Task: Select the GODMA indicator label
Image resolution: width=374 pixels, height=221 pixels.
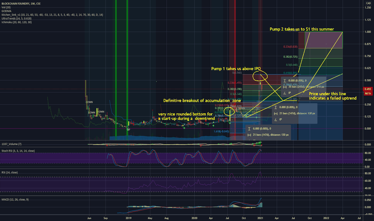Action: 6,11
